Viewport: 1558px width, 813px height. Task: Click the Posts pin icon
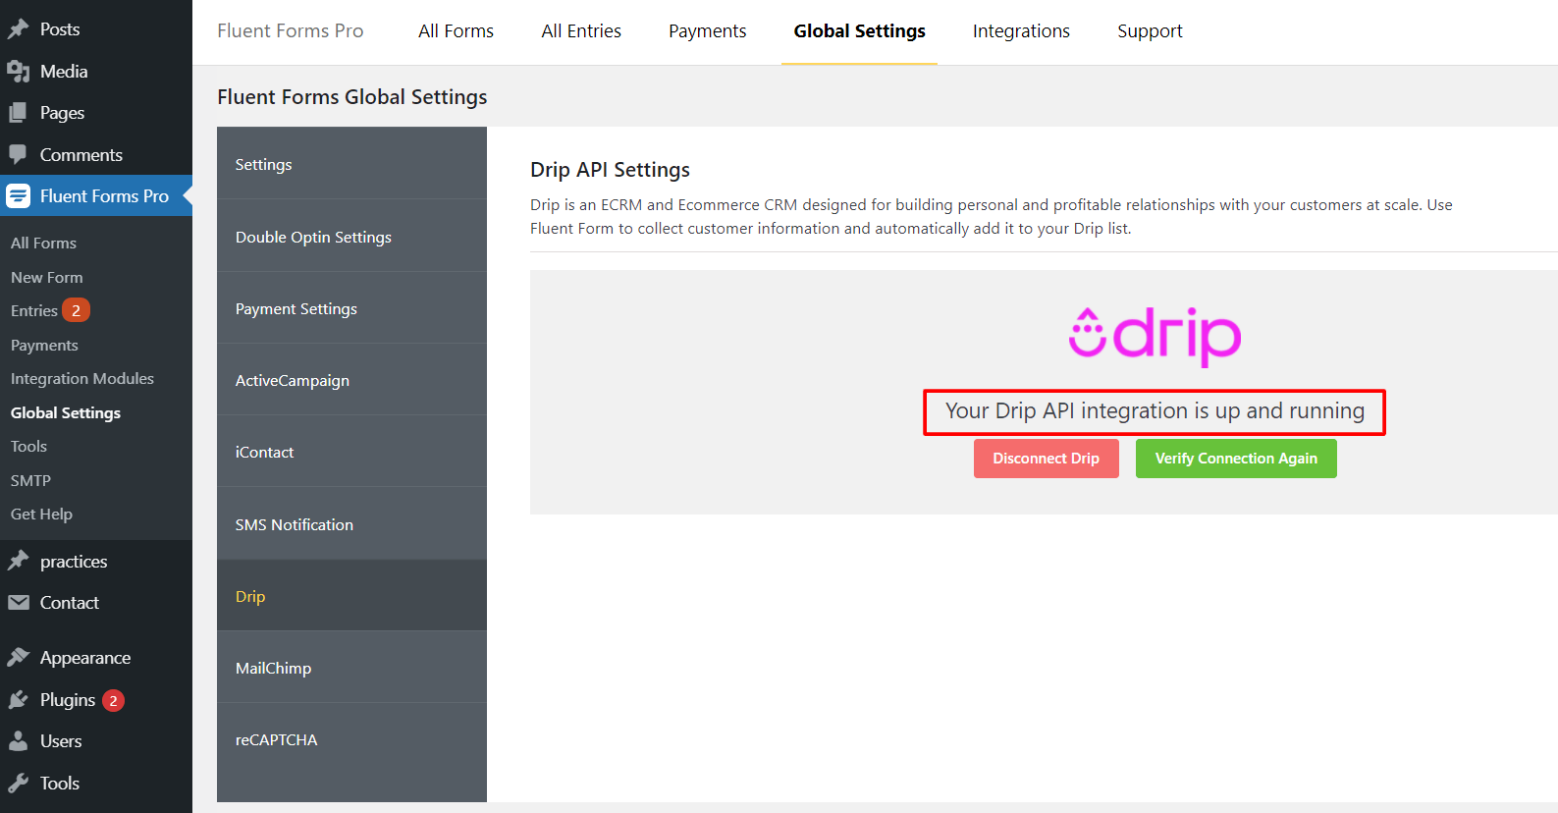19,29
